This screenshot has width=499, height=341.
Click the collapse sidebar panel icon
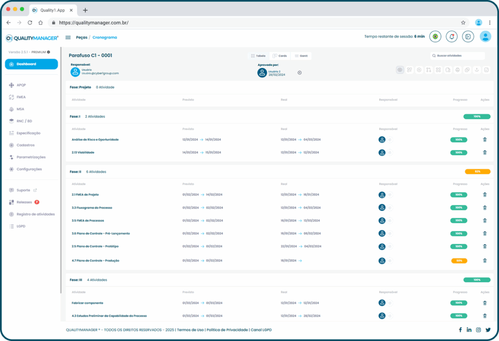point(468,36)
